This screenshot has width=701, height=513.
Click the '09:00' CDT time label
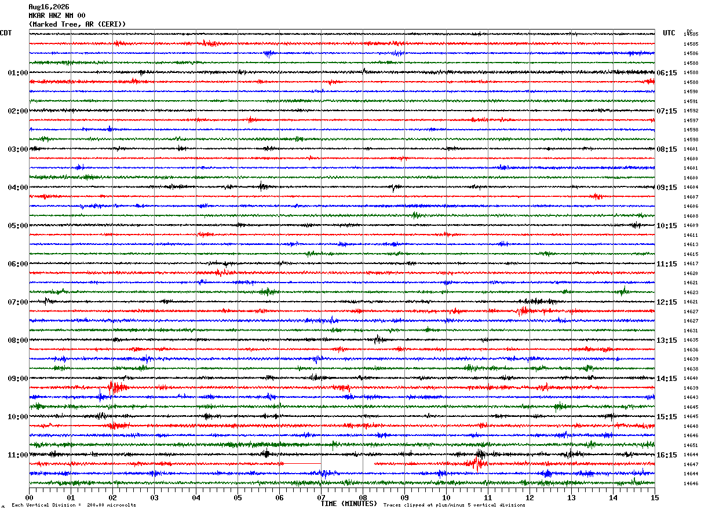[18, 379]
